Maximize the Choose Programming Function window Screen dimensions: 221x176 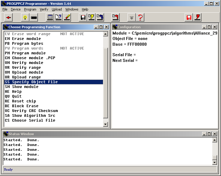[101, 27]
